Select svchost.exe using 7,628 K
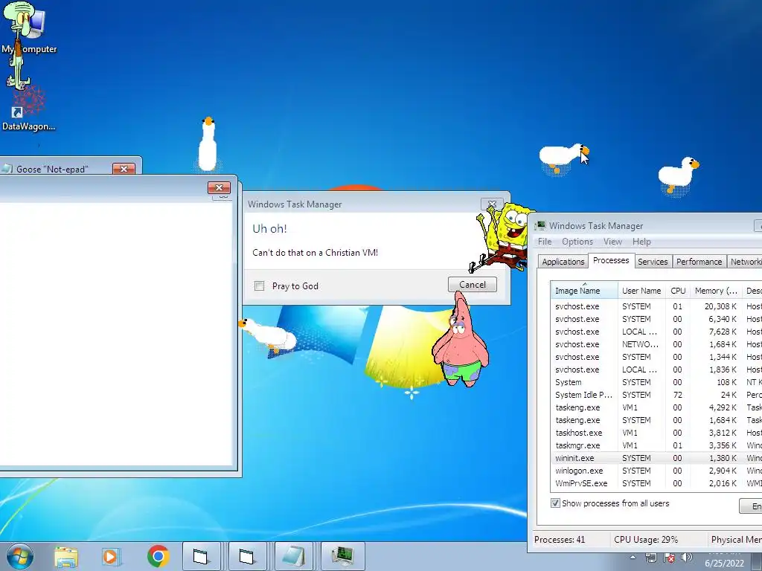The width and height of the screenshot is (762, 571). [656, 332]
